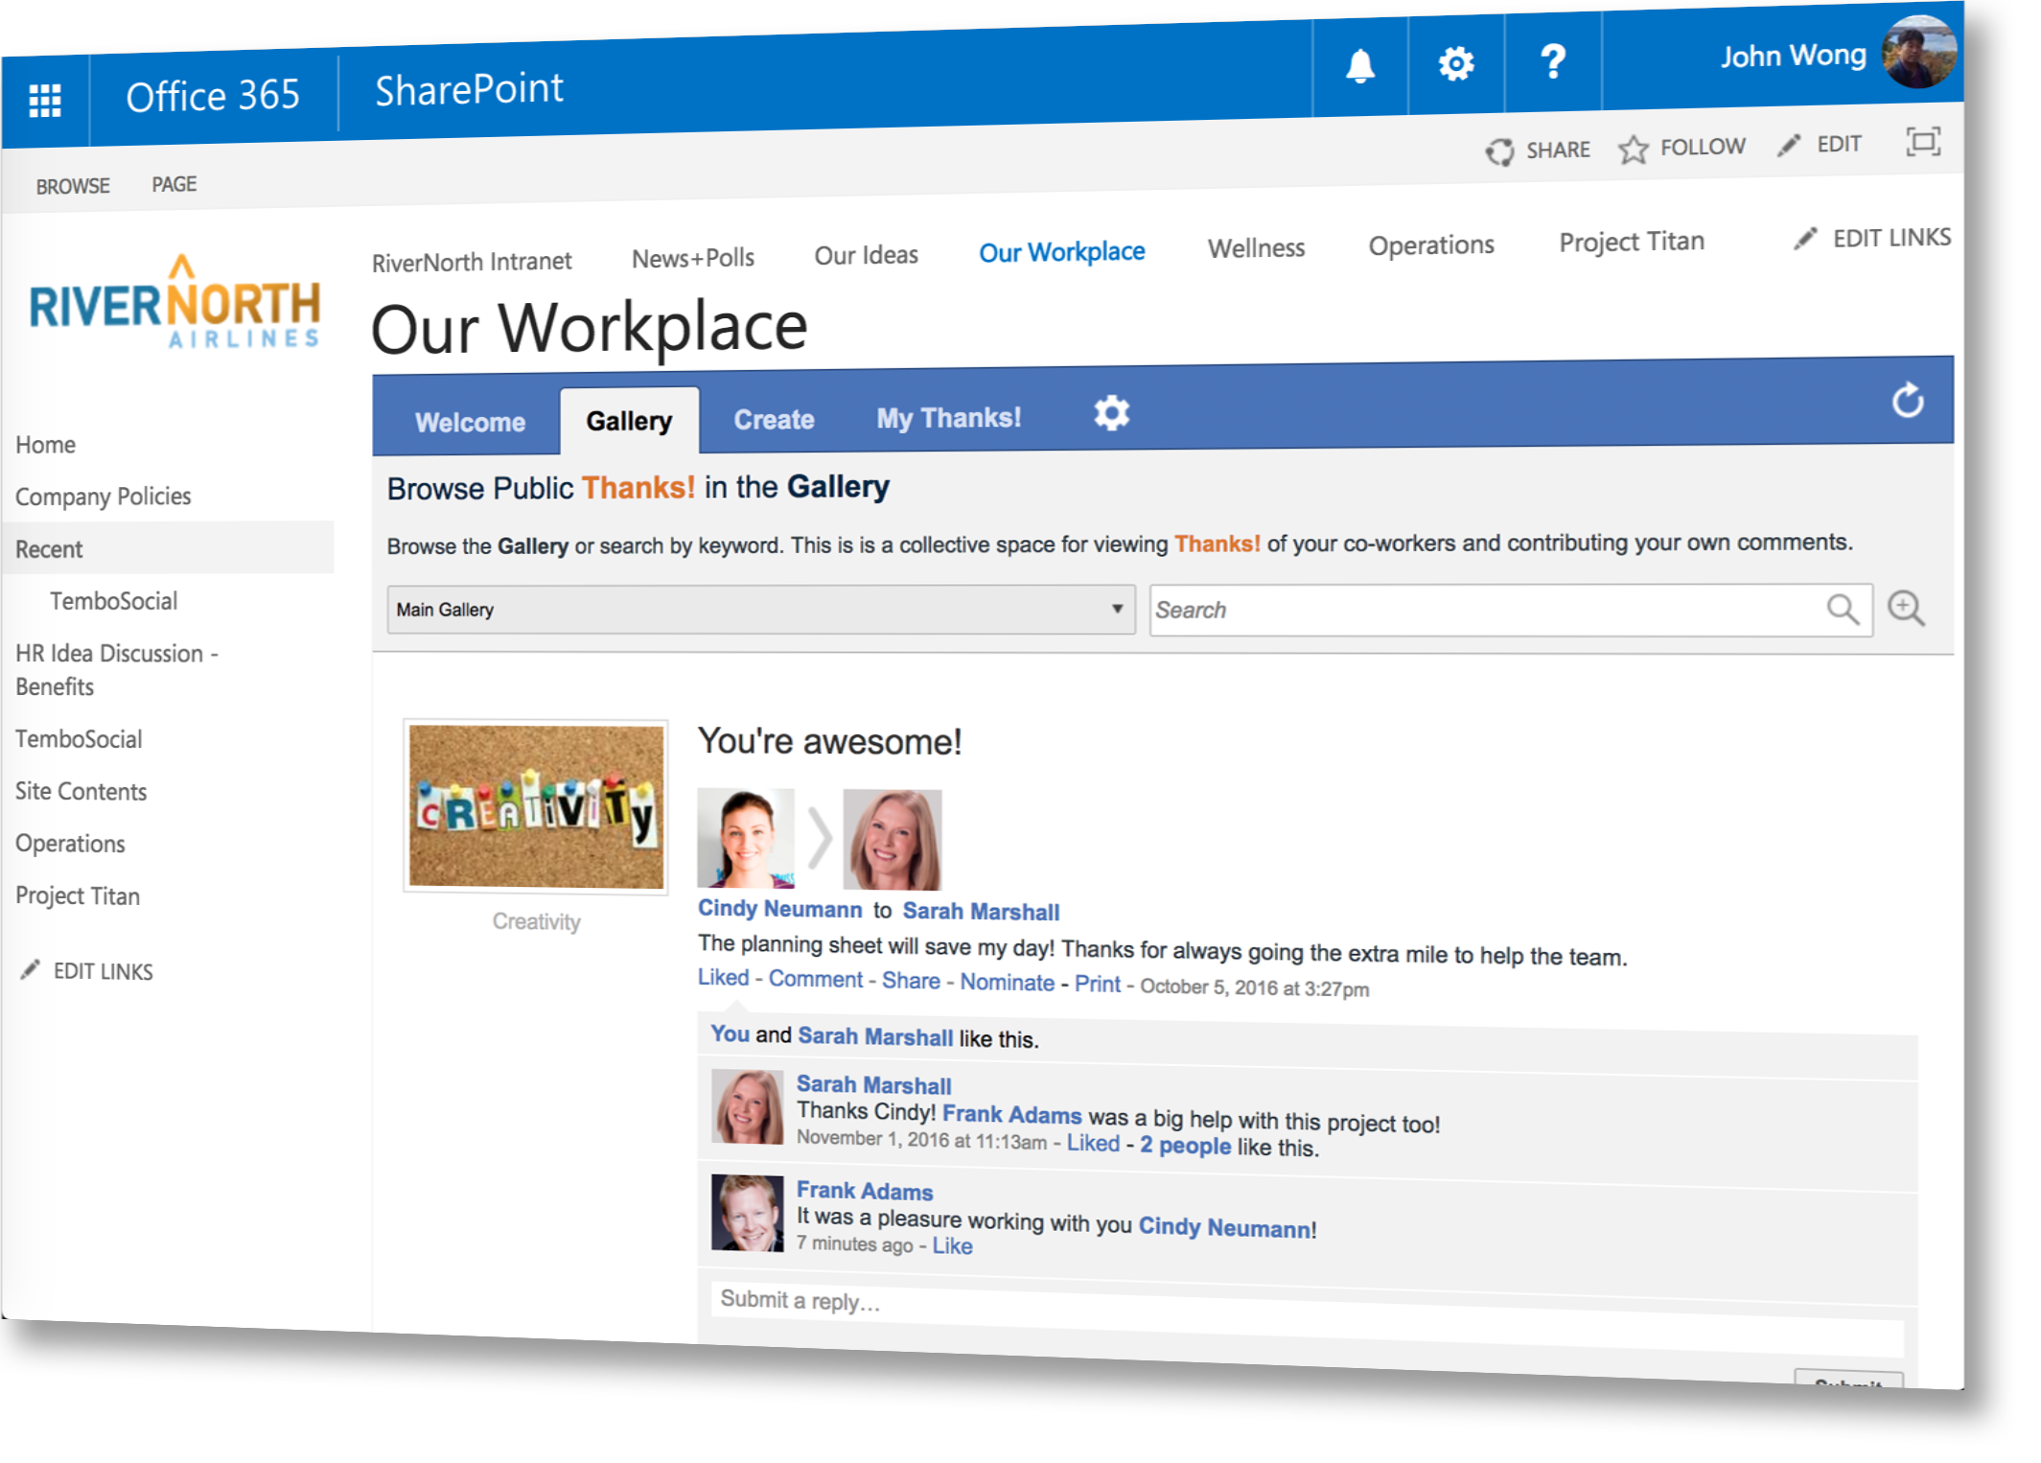This screenshot has height=1463, width=2041.
Task: Click the Print link
Action: pos(1098,985)
